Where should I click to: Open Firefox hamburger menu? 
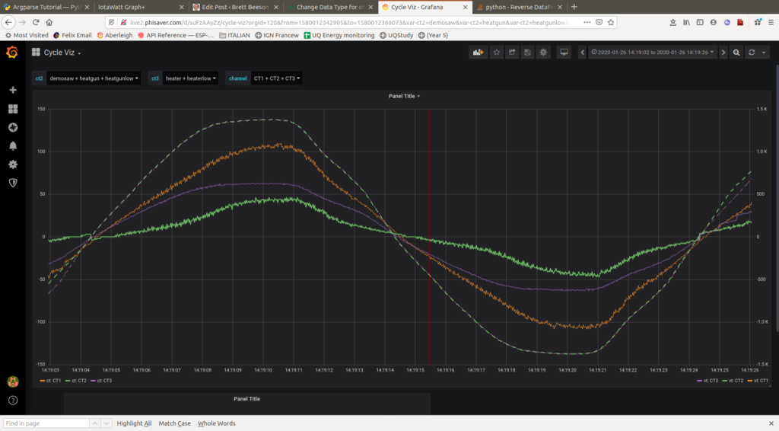pos(771,22)
